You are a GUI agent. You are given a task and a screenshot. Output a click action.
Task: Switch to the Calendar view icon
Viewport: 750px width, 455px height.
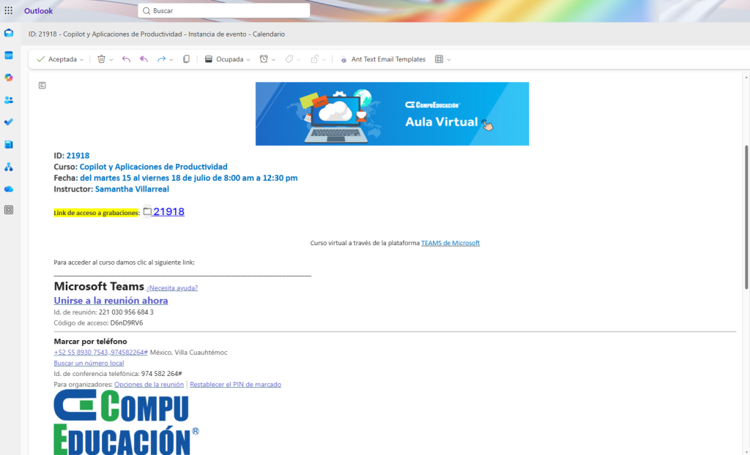click(9, 55)
